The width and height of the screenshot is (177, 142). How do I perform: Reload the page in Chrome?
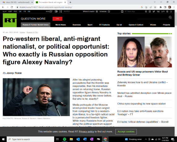12,7
